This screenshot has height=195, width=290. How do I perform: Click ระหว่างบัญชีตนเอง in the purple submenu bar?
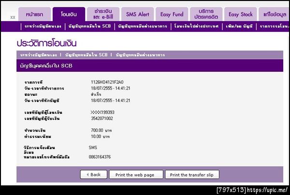(x=43, y=26)
